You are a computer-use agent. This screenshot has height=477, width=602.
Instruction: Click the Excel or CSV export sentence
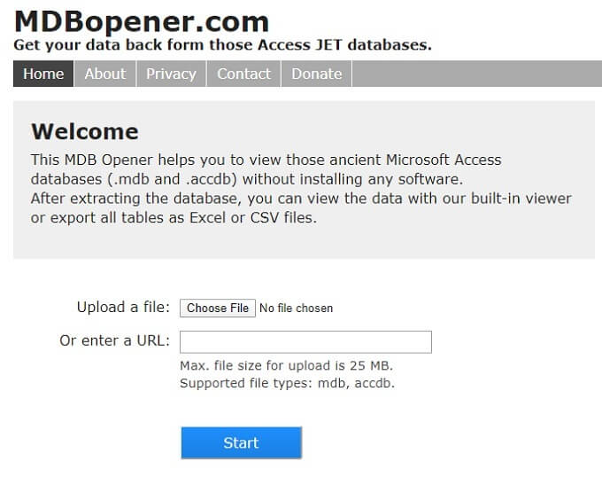pos(174,217)
